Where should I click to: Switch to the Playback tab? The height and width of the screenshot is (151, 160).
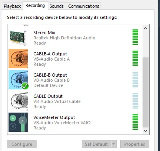click(x=12, y=6)
